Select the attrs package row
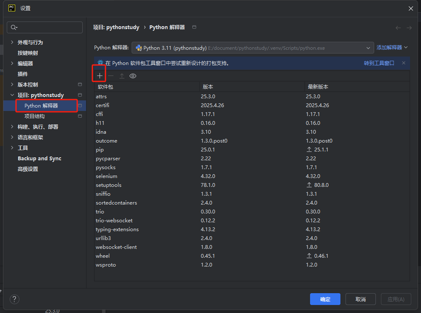 coord(252,96)
